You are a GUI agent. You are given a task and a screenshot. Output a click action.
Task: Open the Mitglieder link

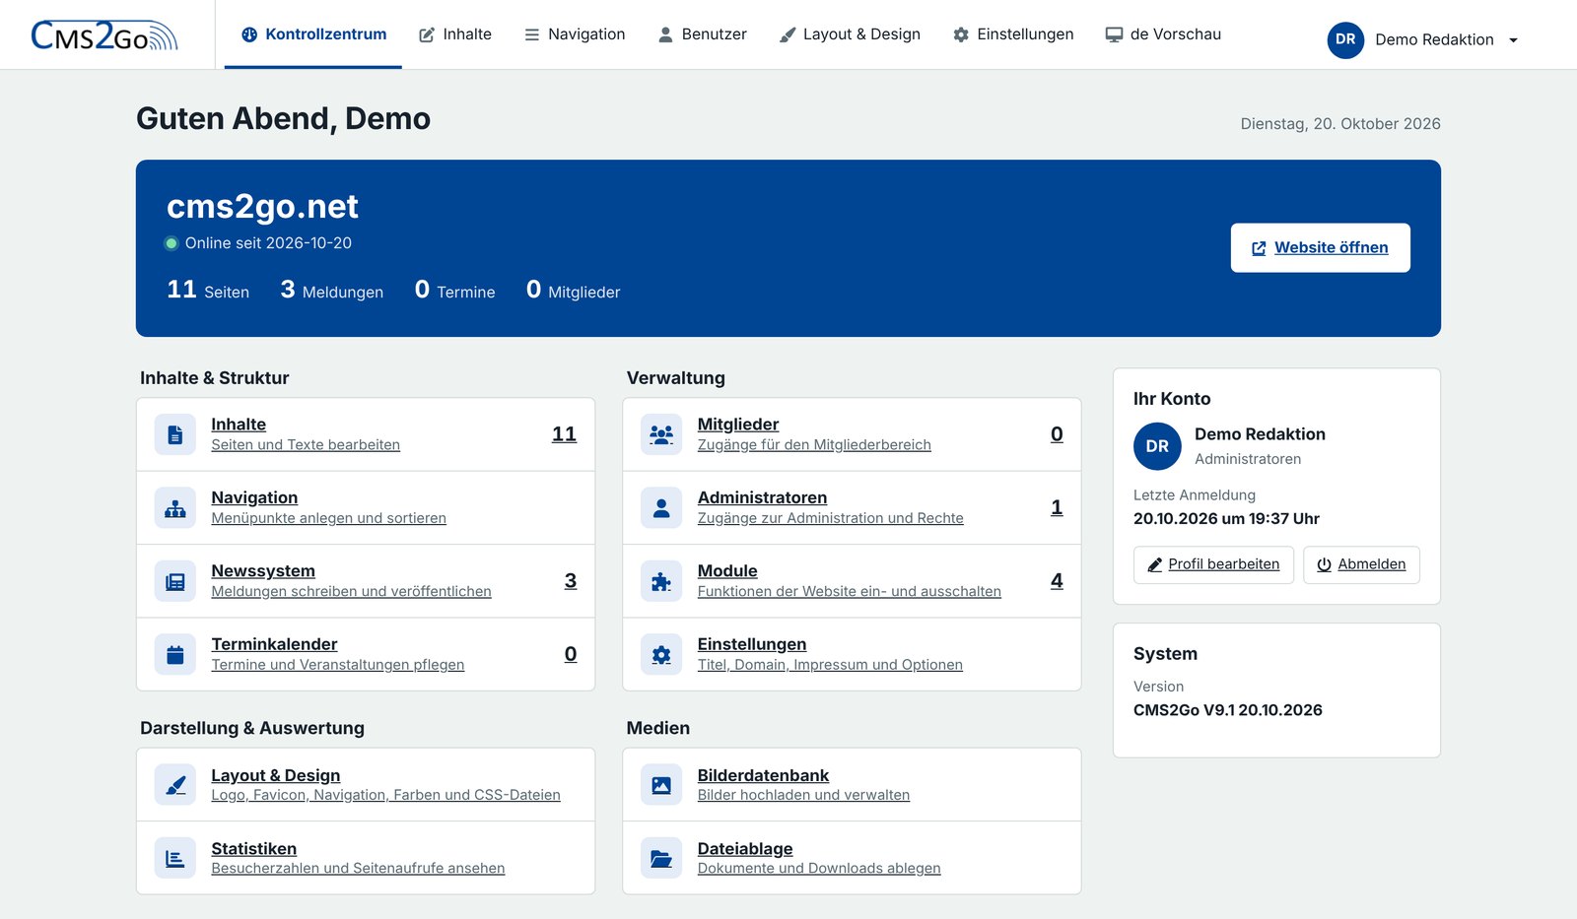coord(738,425)
